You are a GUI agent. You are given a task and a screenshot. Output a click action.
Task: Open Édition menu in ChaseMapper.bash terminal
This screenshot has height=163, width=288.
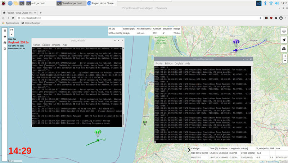point(168,64)
